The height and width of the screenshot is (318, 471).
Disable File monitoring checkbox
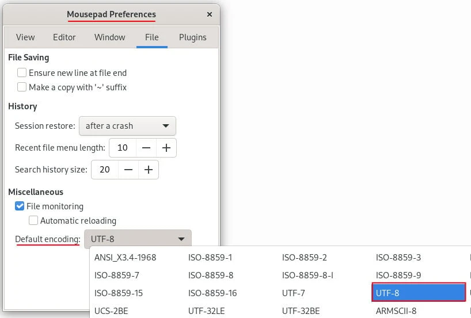click(x=20, y=206)
